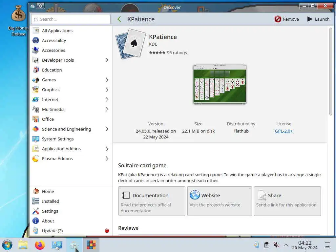Select Application Addons category label
The width and height of the screenshot is (336, 252).
(x=61, y=149)
